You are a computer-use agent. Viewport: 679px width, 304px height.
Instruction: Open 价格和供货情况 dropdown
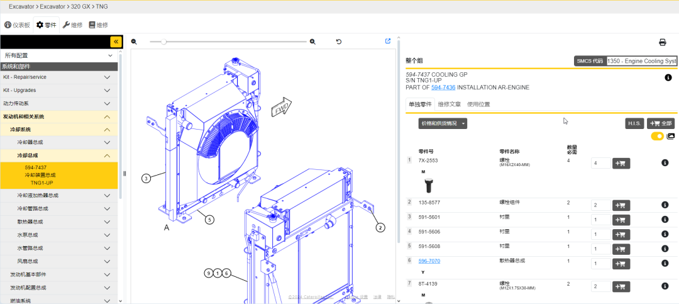point(443,123)
